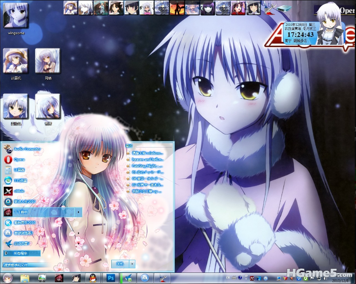Open recent item 'FateStay_Night'
This screenshot has width=356, height=284.
pos(148,166)
